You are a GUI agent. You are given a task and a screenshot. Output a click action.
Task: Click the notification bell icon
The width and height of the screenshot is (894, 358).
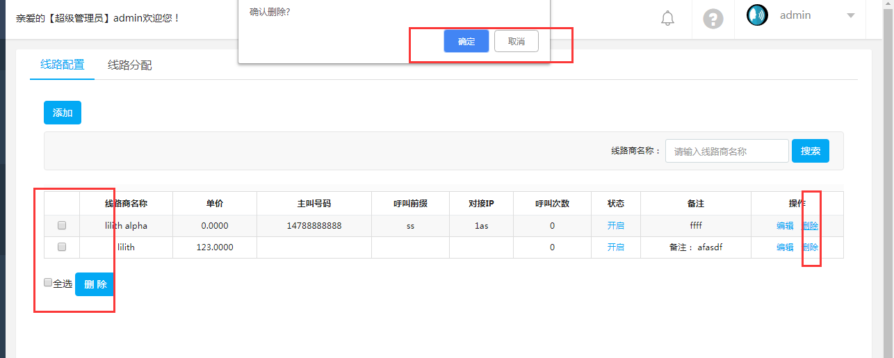[667, 19]
